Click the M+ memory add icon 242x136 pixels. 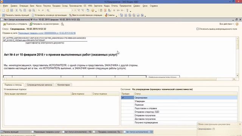pos(118,10)
